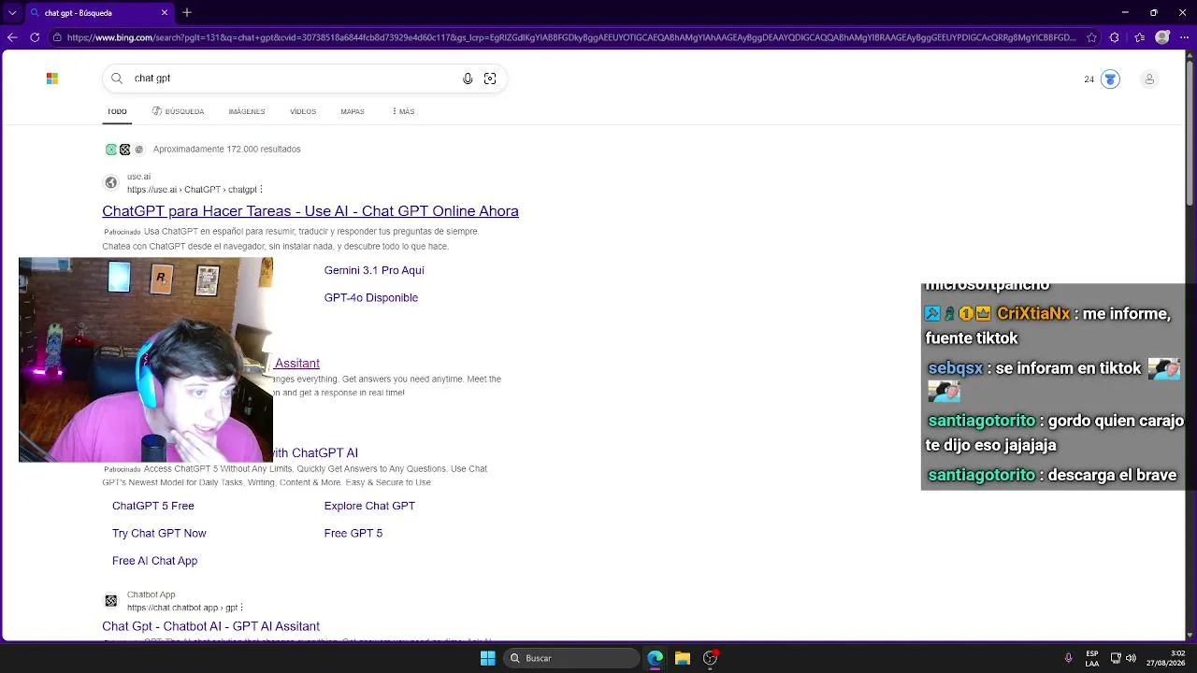This screenshot has height=673, width=1197.
Task: Open 'ChatGPT para Hacer Tareas' result link
Action: point(310,211)
